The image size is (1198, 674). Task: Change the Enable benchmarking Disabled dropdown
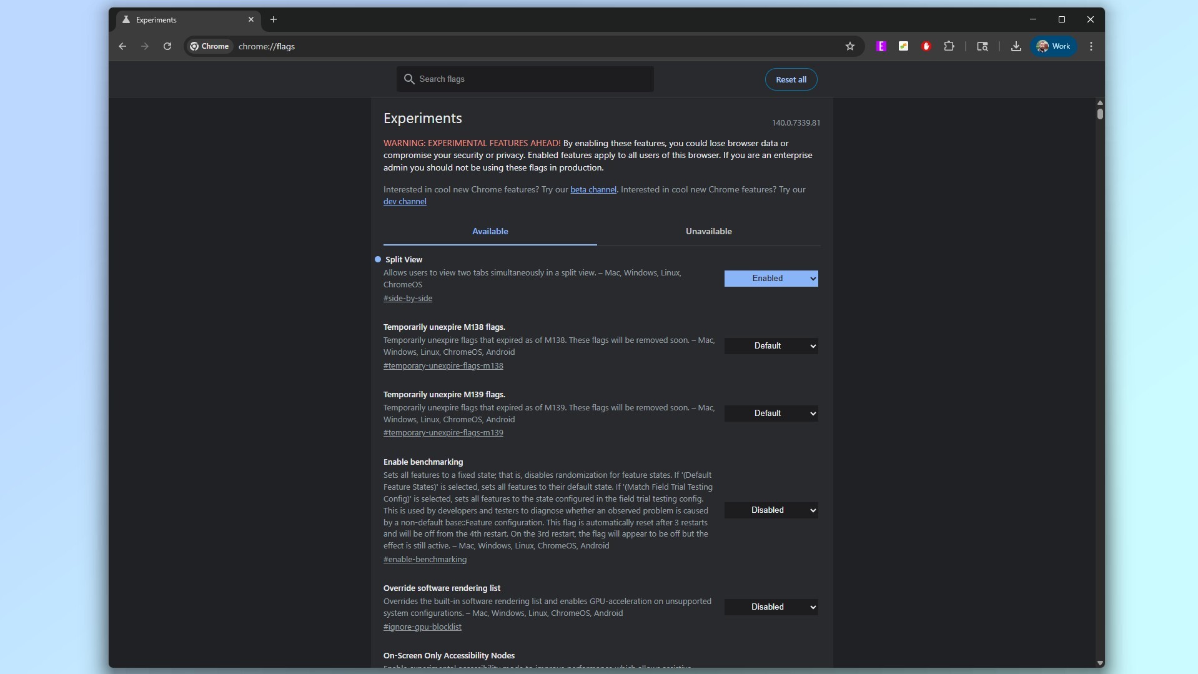point(771,510)
